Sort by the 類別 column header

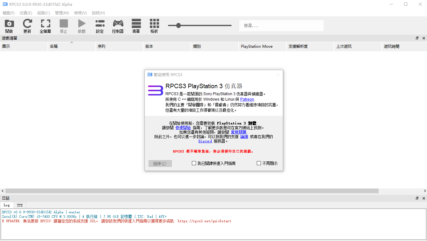pos(215,46)
